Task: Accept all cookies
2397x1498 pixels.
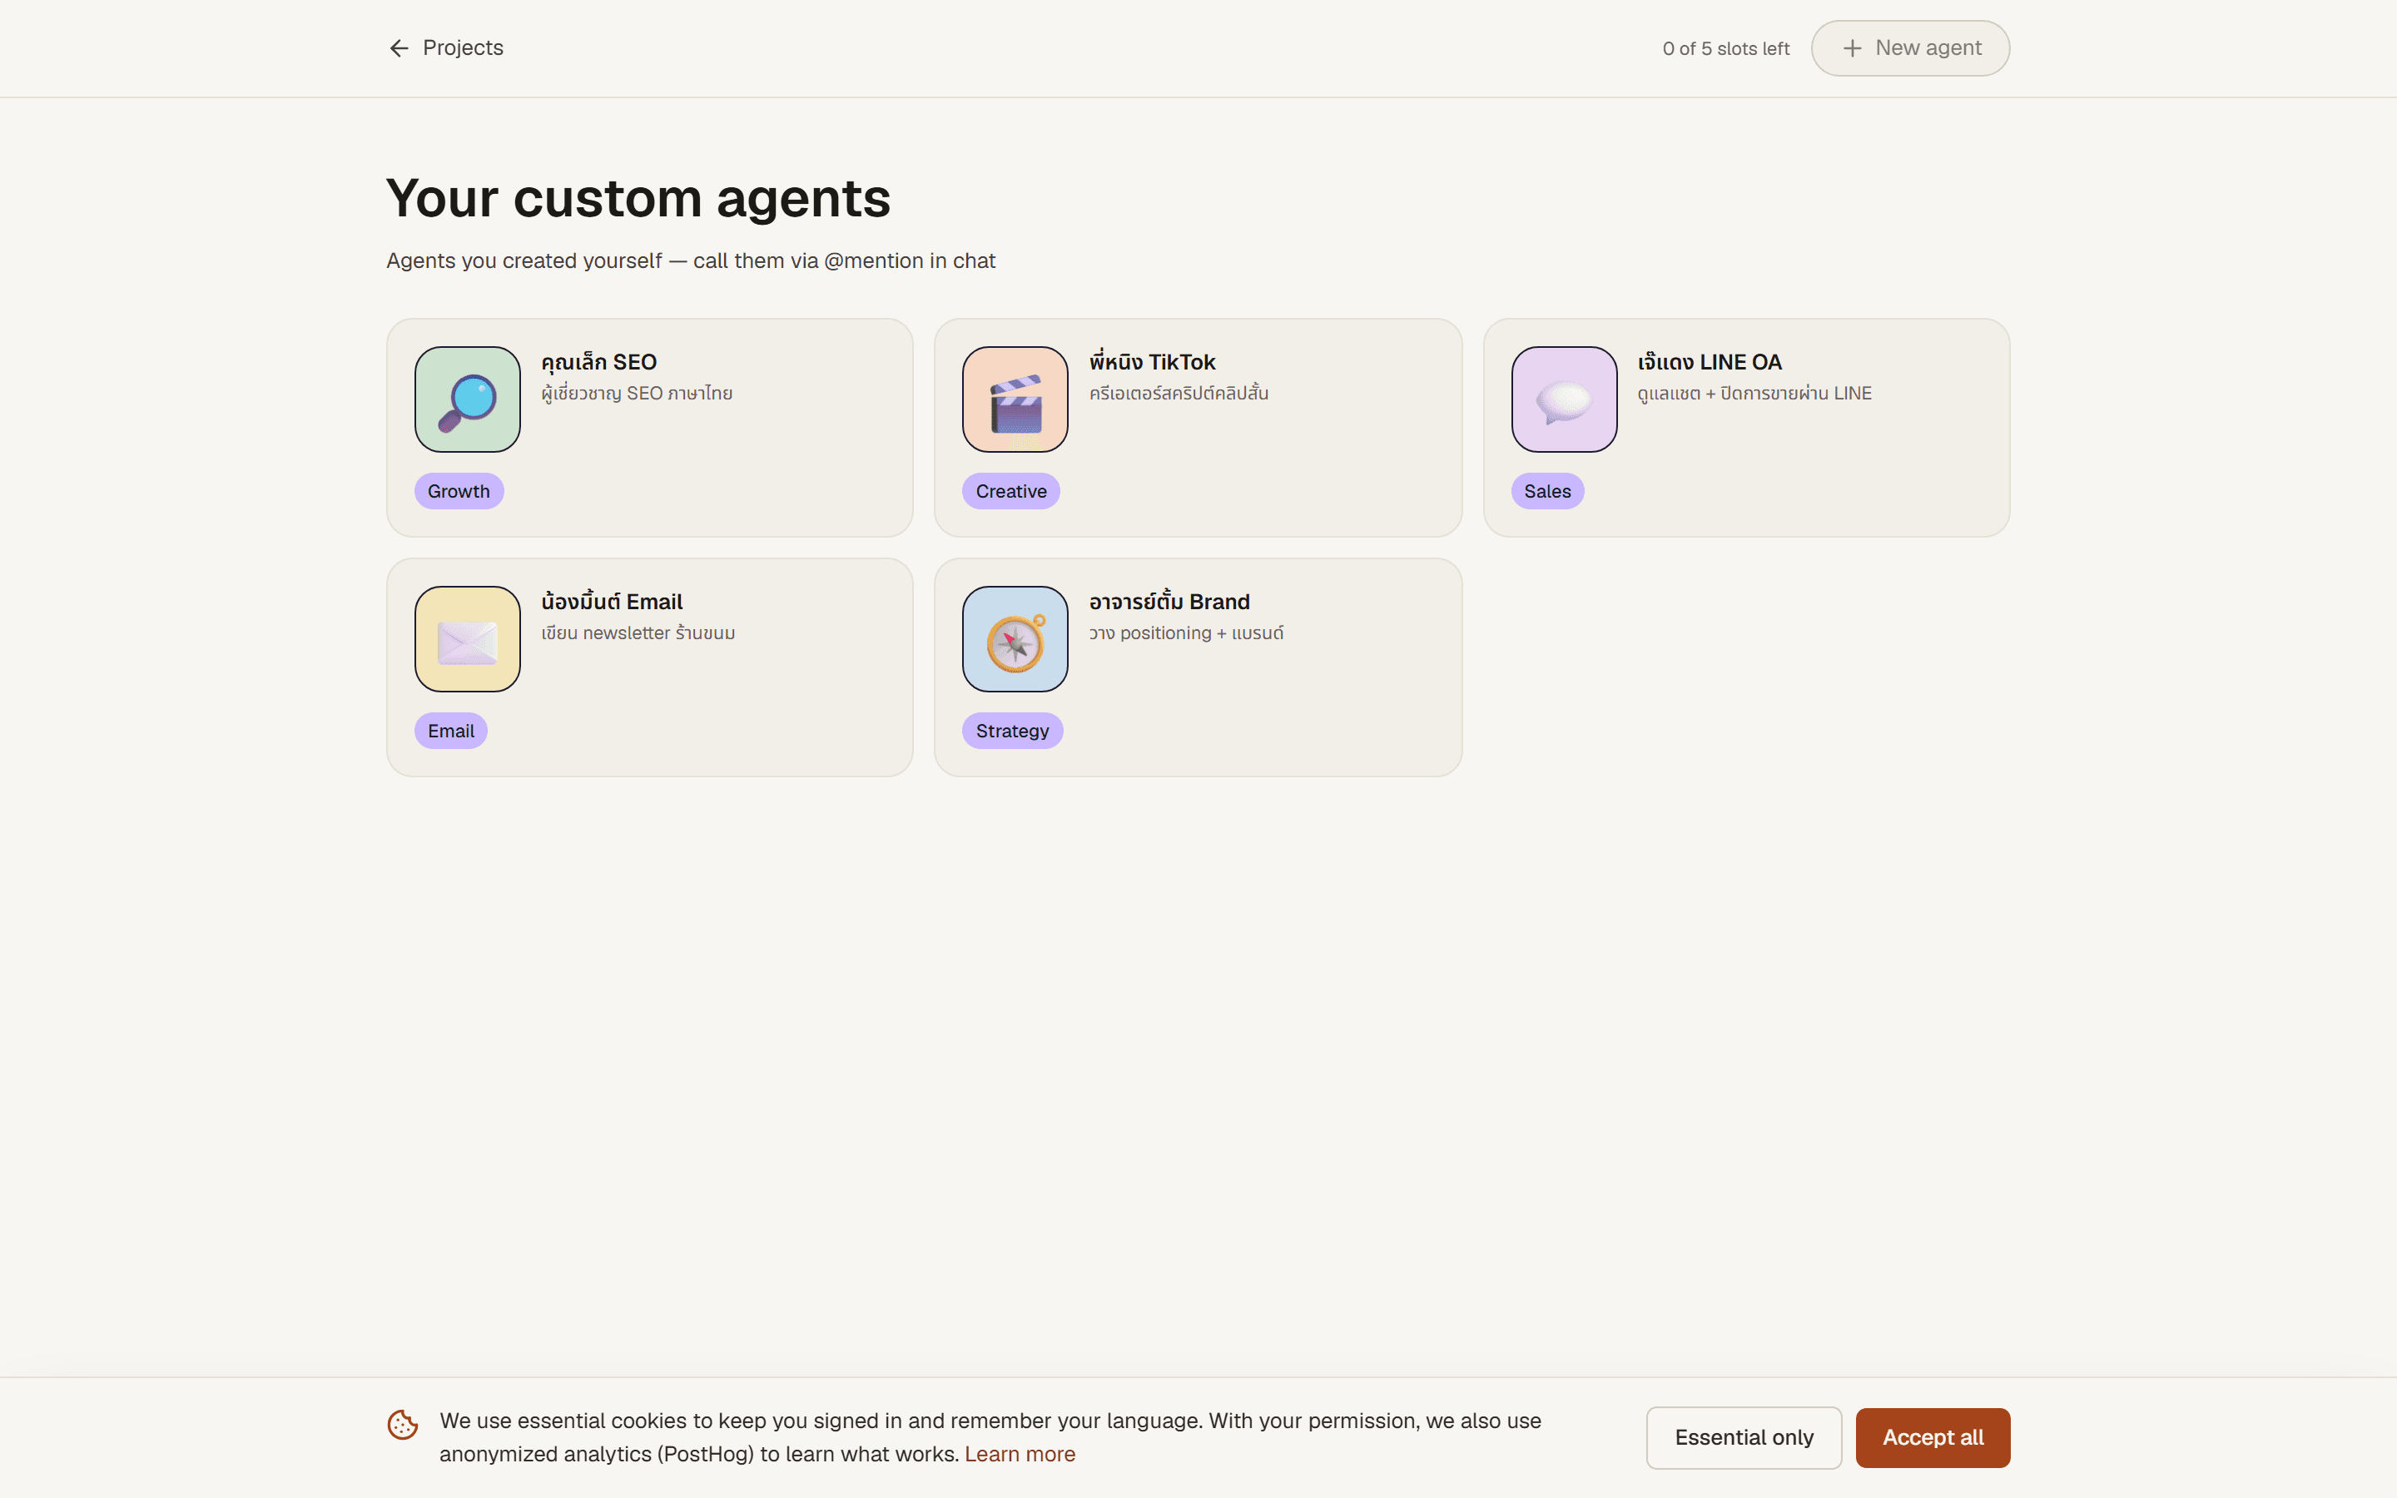Action: pyautogui.click(x=1933, y=1437)
